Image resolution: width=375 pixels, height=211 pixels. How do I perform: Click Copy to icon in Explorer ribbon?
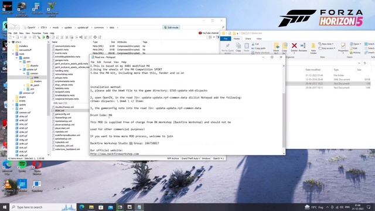[x=284, y=48]
